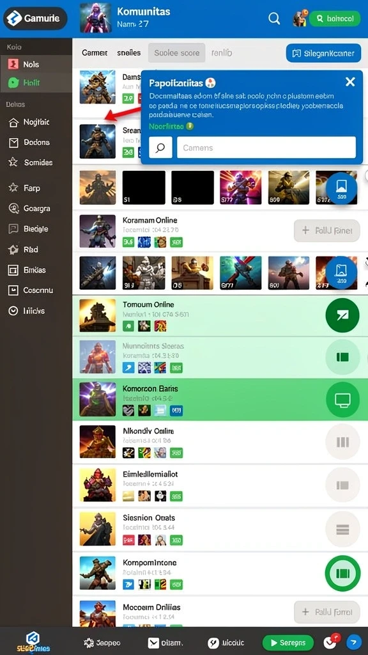Viewport: 368px width, 655px height.
Task: Open thumbnail labeled S177 in first row
Action: coord(241,187)
